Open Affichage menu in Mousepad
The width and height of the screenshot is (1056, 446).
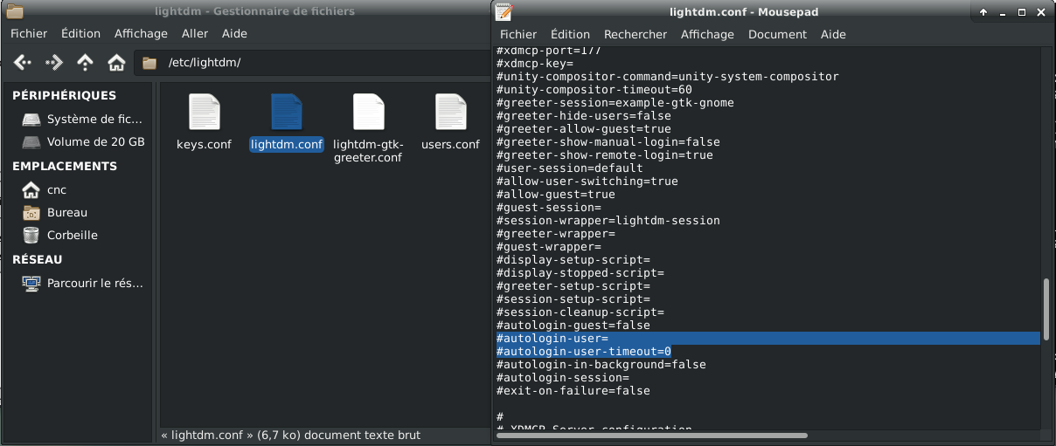(707, 34)
